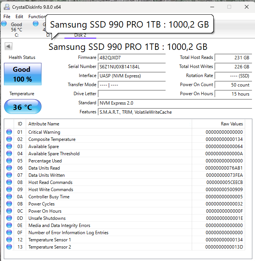
Task: Click the status orb for Power On Hours row 0C
Action: pyautogui.click(x=9, y=211)
